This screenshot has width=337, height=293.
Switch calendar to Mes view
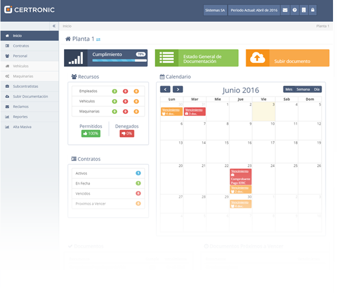pos(289,89)
